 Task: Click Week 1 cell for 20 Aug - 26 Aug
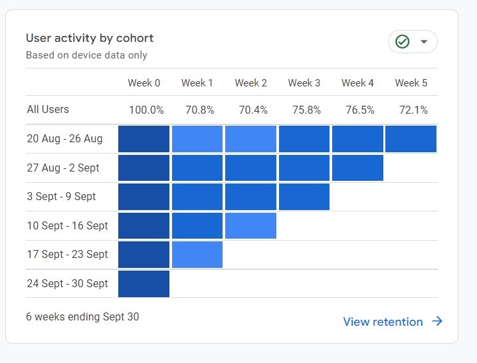point(197,139)
